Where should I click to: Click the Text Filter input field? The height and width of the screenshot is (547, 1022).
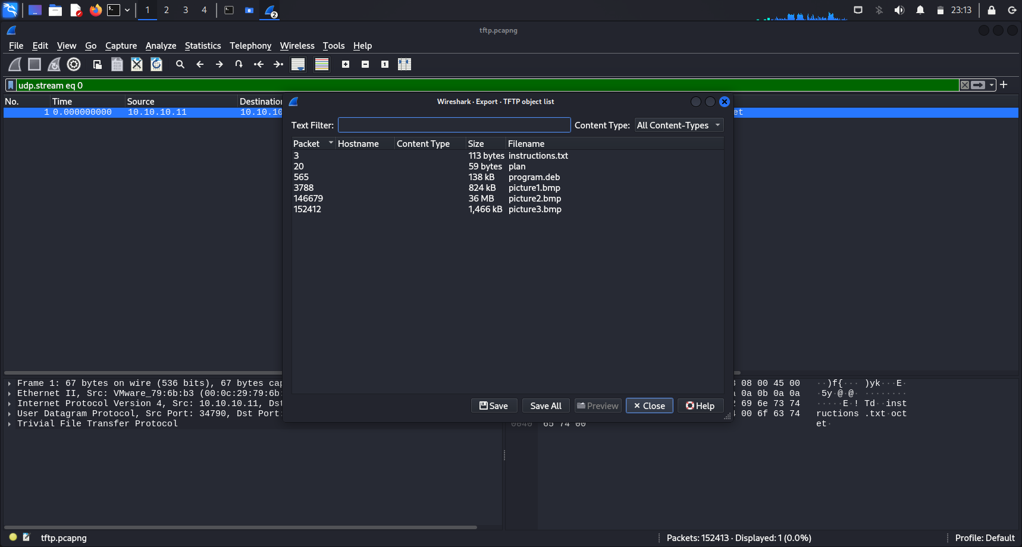pyautogui.click(x=454, y=125)
